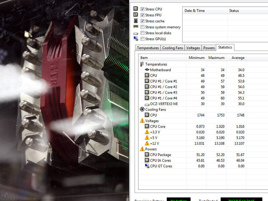The width and height of the screenshot is (268, 201).
Task: Click the FPU icon beside Stress FPU
Action: 136,15
